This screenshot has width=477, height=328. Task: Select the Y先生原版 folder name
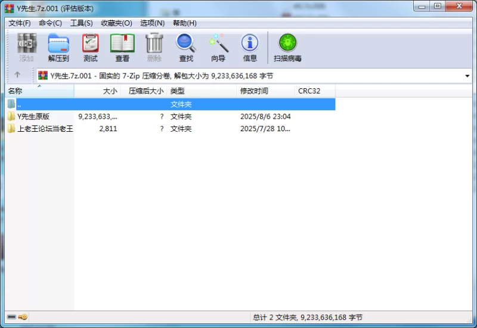[33, 116]
